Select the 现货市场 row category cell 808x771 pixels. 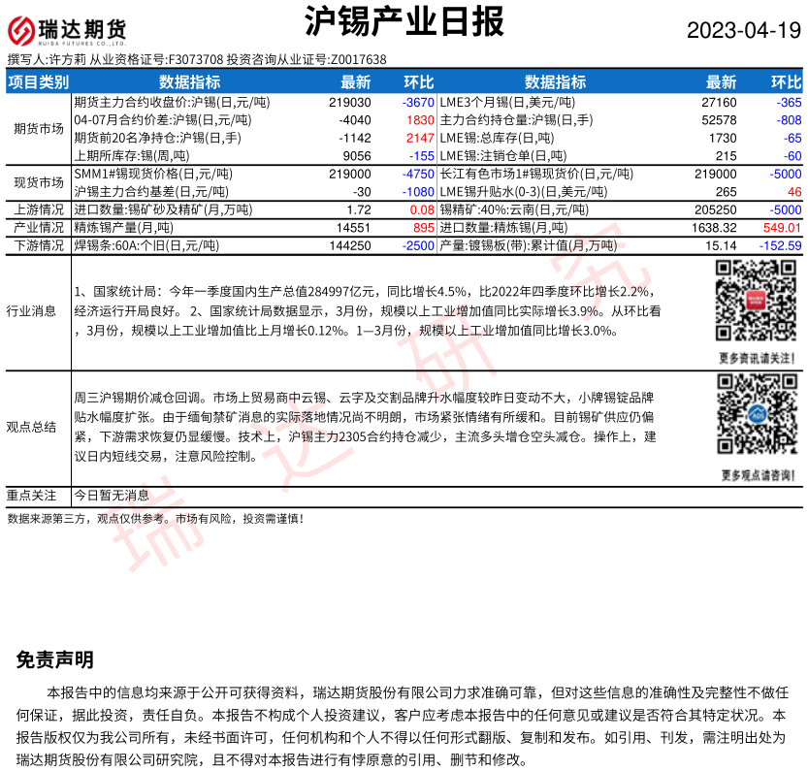click(39, 181)
